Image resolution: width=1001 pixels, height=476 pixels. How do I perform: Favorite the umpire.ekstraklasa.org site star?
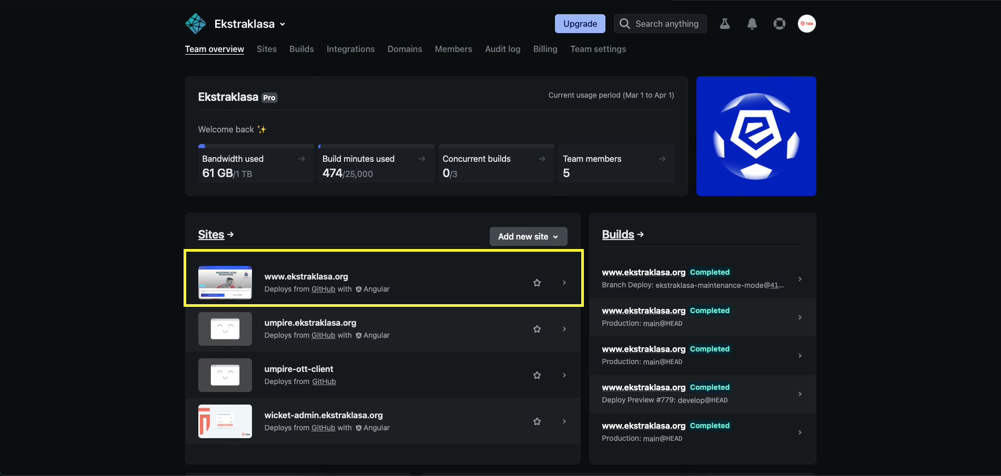pos(537,329)
